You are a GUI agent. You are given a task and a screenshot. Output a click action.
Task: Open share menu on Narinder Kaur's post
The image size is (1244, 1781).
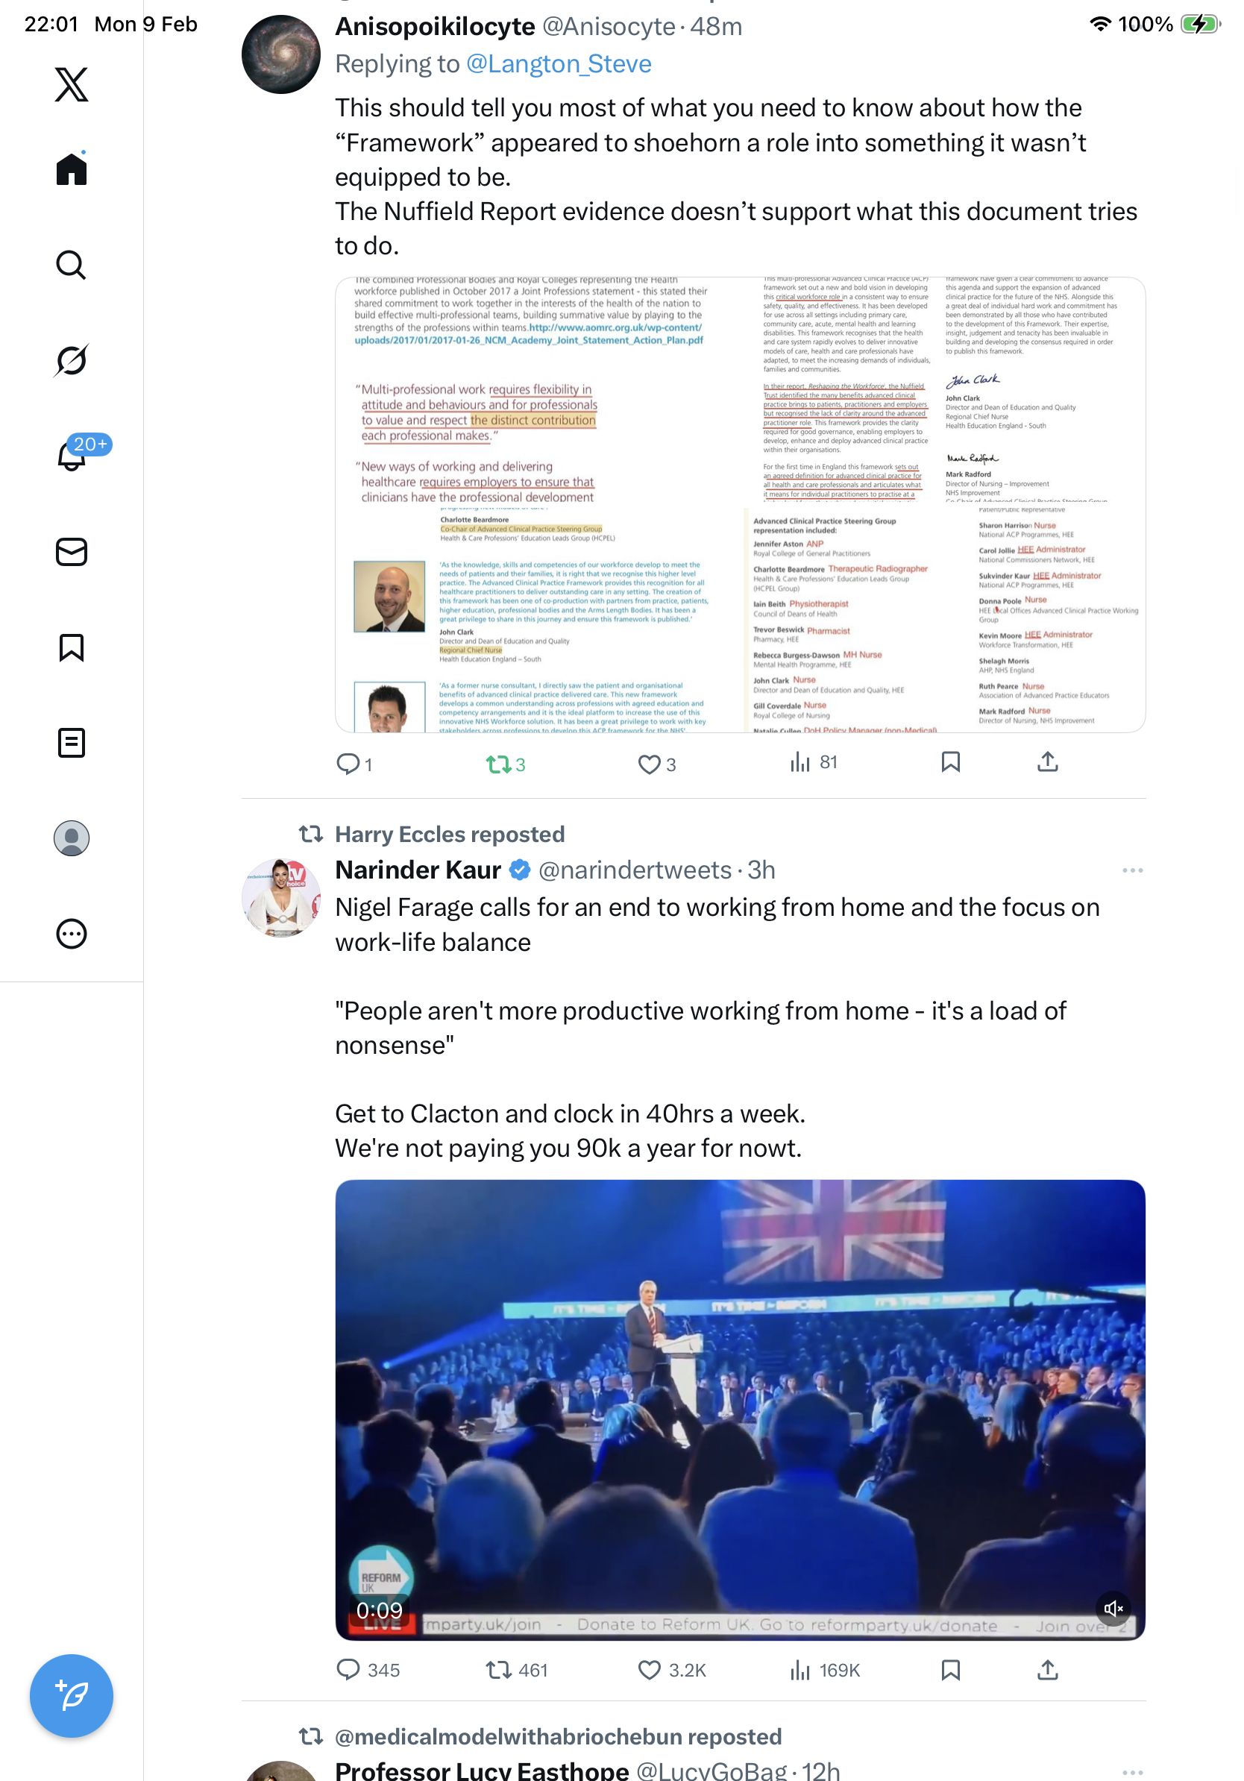[x=1048, y=1670]
